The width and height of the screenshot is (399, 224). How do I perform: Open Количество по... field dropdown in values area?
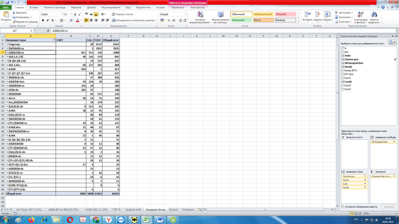394,176
